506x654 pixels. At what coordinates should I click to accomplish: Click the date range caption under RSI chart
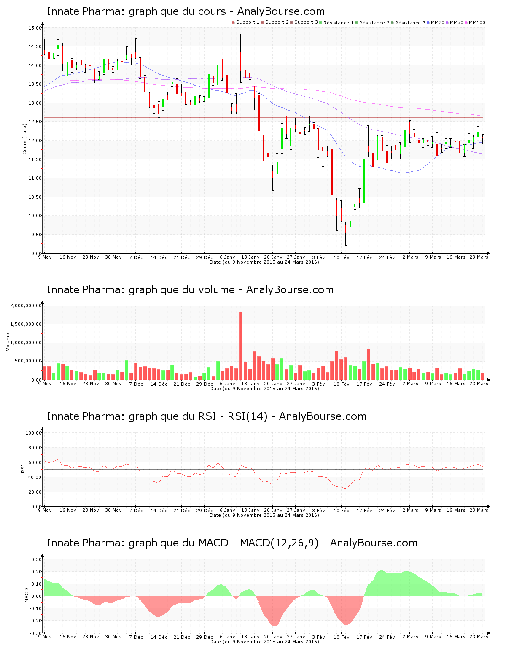tap(264, 515)
